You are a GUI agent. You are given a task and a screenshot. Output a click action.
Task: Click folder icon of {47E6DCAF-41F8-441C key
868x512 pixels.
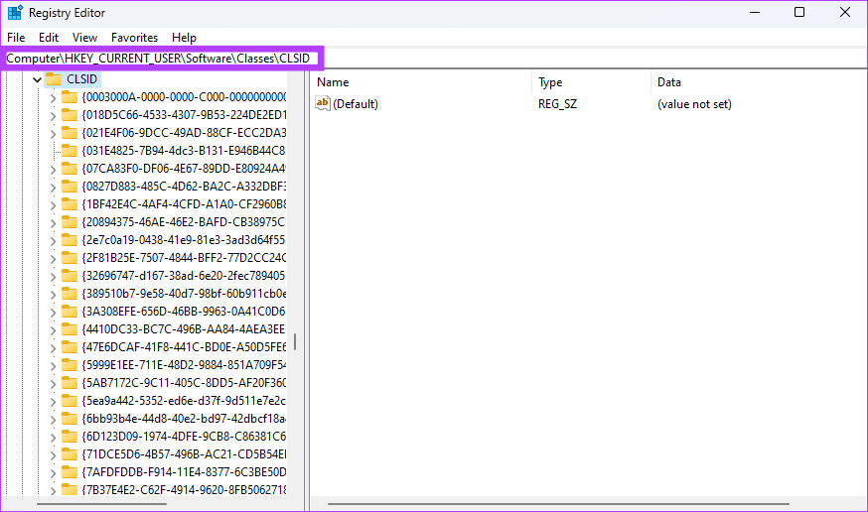click(70, 346)
